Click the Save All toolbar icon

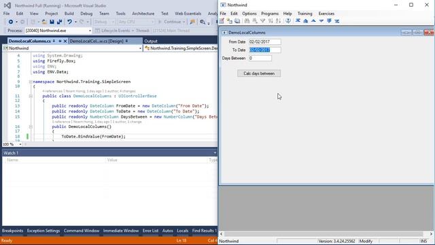click(59, 22)
